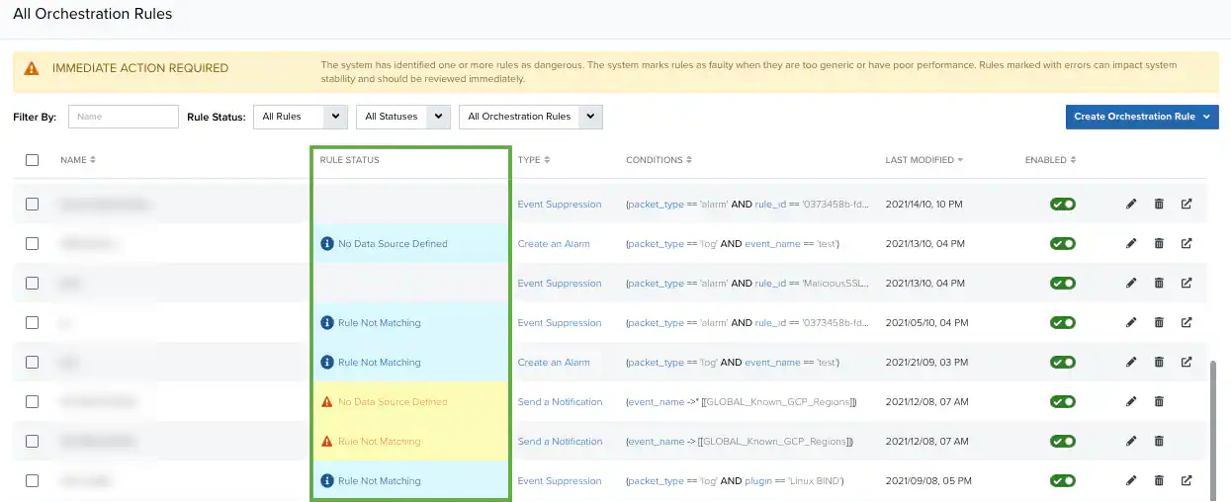The width and height of the screenshot is (1231, 502).
Task: Delete the MaliciousSSL condition rule
Action: [x=1159, y=284]
